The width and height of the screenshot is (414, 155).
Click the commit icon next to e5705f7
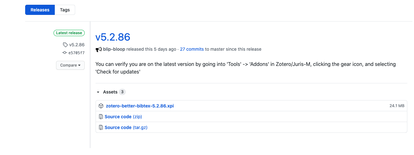pyautogui.click(x=65, y=53)
